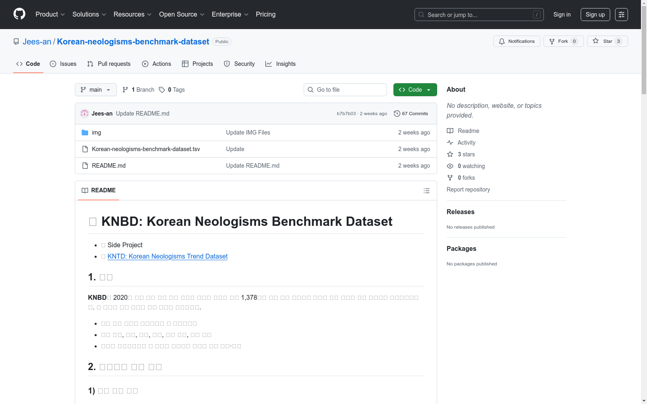
Task: View the Security tab
Action: [x=239, y=64]
